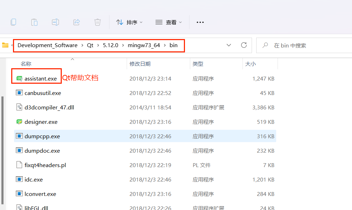Click the 应用程序扩展 type of d3dcompiler_47.dll
The width and height of the screenshot is (352, 210).
tap(208, 107)
